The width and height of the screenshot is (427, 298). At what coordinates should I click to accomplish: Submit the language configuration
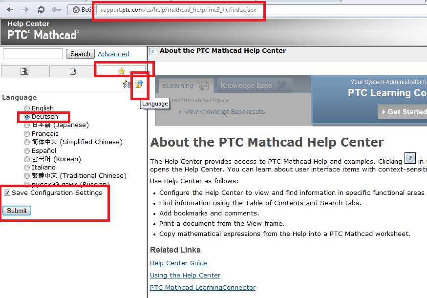point(17,211)
